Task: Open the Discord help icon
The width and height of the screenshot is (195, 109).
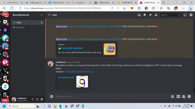Action: point(191,15)
